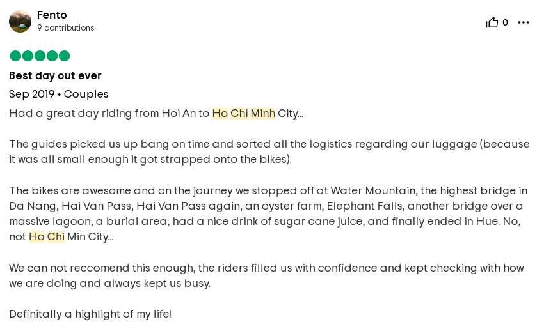The height and width of the screenshot is (324, 544).
Task: Select the fifth green rating bubble
Action: pos(64,56)
